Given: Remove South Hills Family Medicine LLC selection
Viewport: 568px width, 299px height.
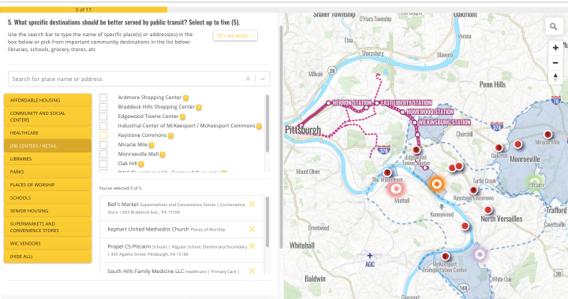Looking at the screenshot, I should 252,271.
